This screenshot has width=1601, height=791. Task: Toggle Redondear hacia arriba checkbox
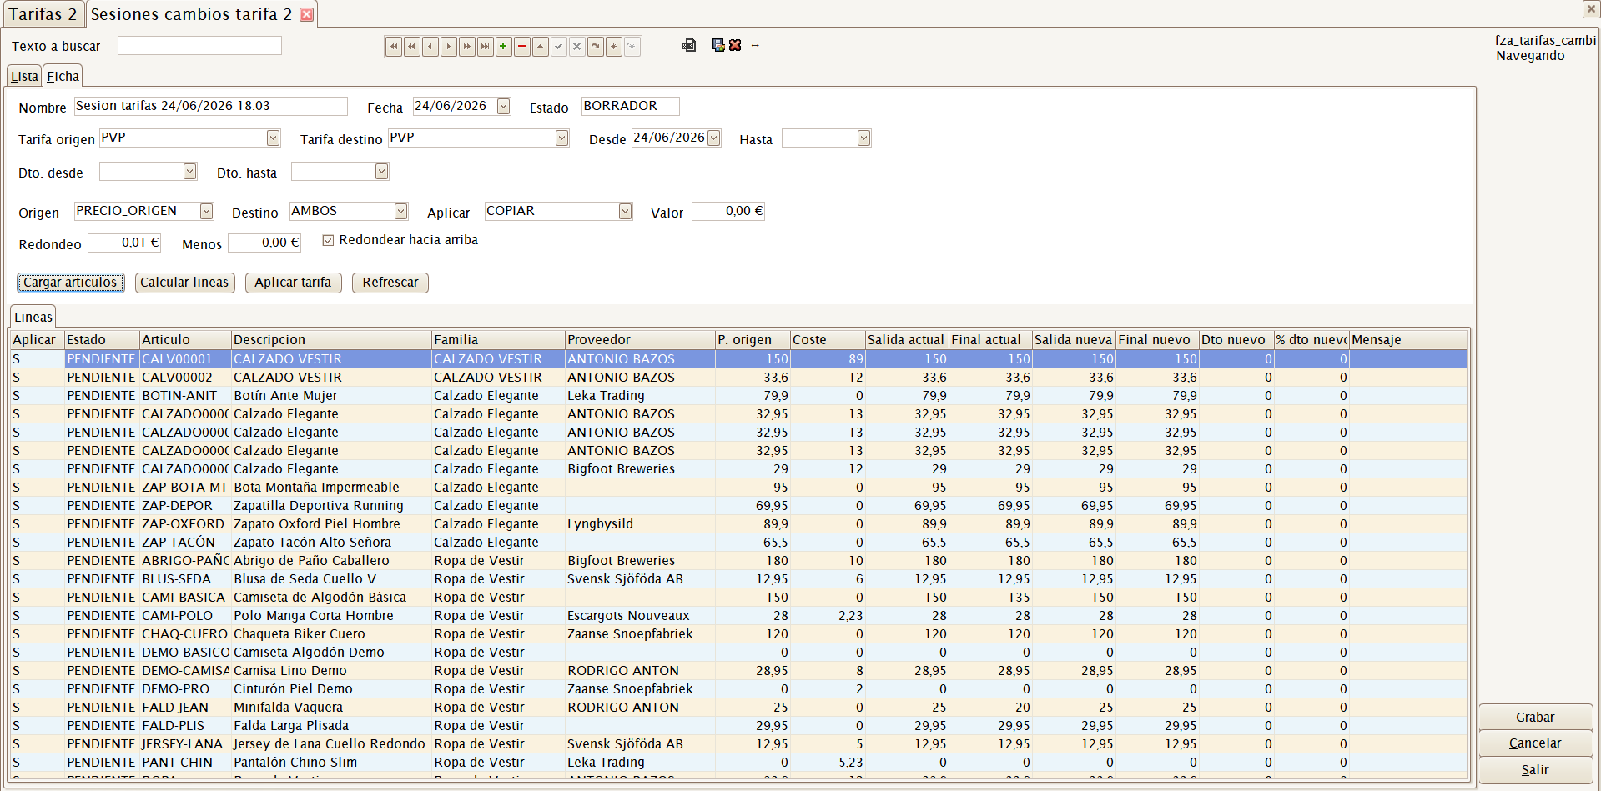tap(329, 240)
